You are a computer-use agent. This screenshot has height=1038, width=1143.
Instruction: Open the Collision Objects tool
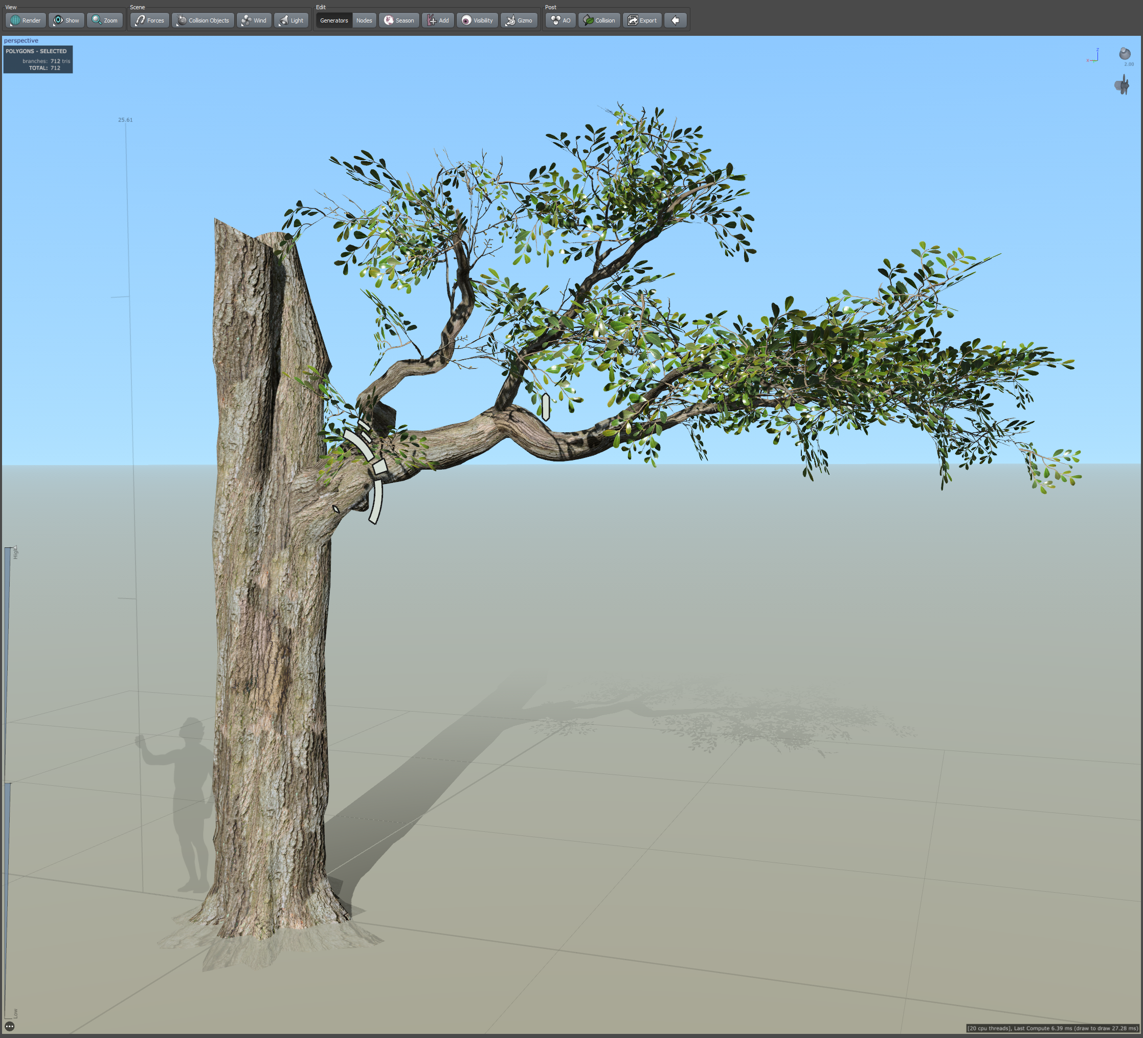(x=203, y=20)
